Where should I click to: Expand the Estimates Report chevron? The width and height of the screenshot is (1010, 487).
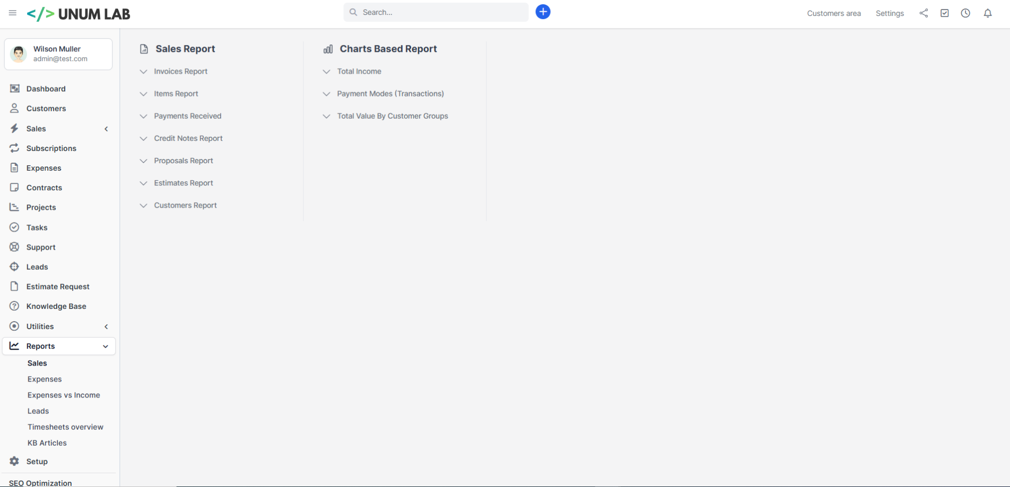[x=143, y=183]
